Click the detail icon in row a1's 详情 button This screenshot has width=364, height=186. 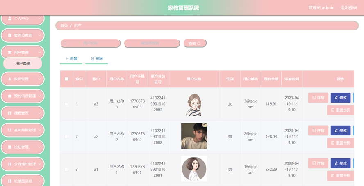314,163
